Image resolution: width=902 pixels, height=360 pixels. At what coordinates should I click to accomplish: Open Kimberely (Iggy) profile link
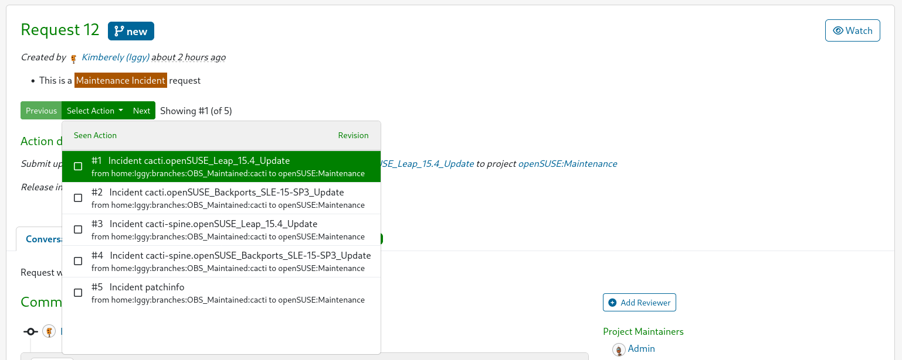click(115, 57)
